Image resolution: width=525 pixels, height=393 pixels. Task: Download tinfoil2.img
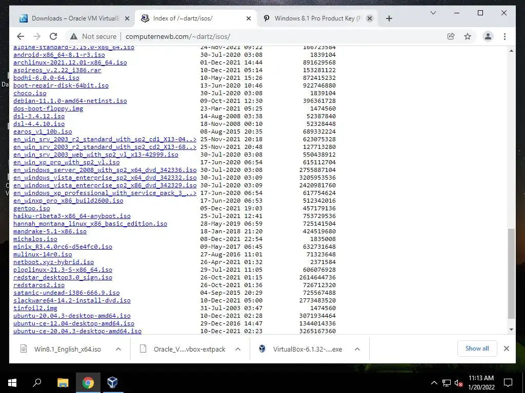tap(35, 309)
